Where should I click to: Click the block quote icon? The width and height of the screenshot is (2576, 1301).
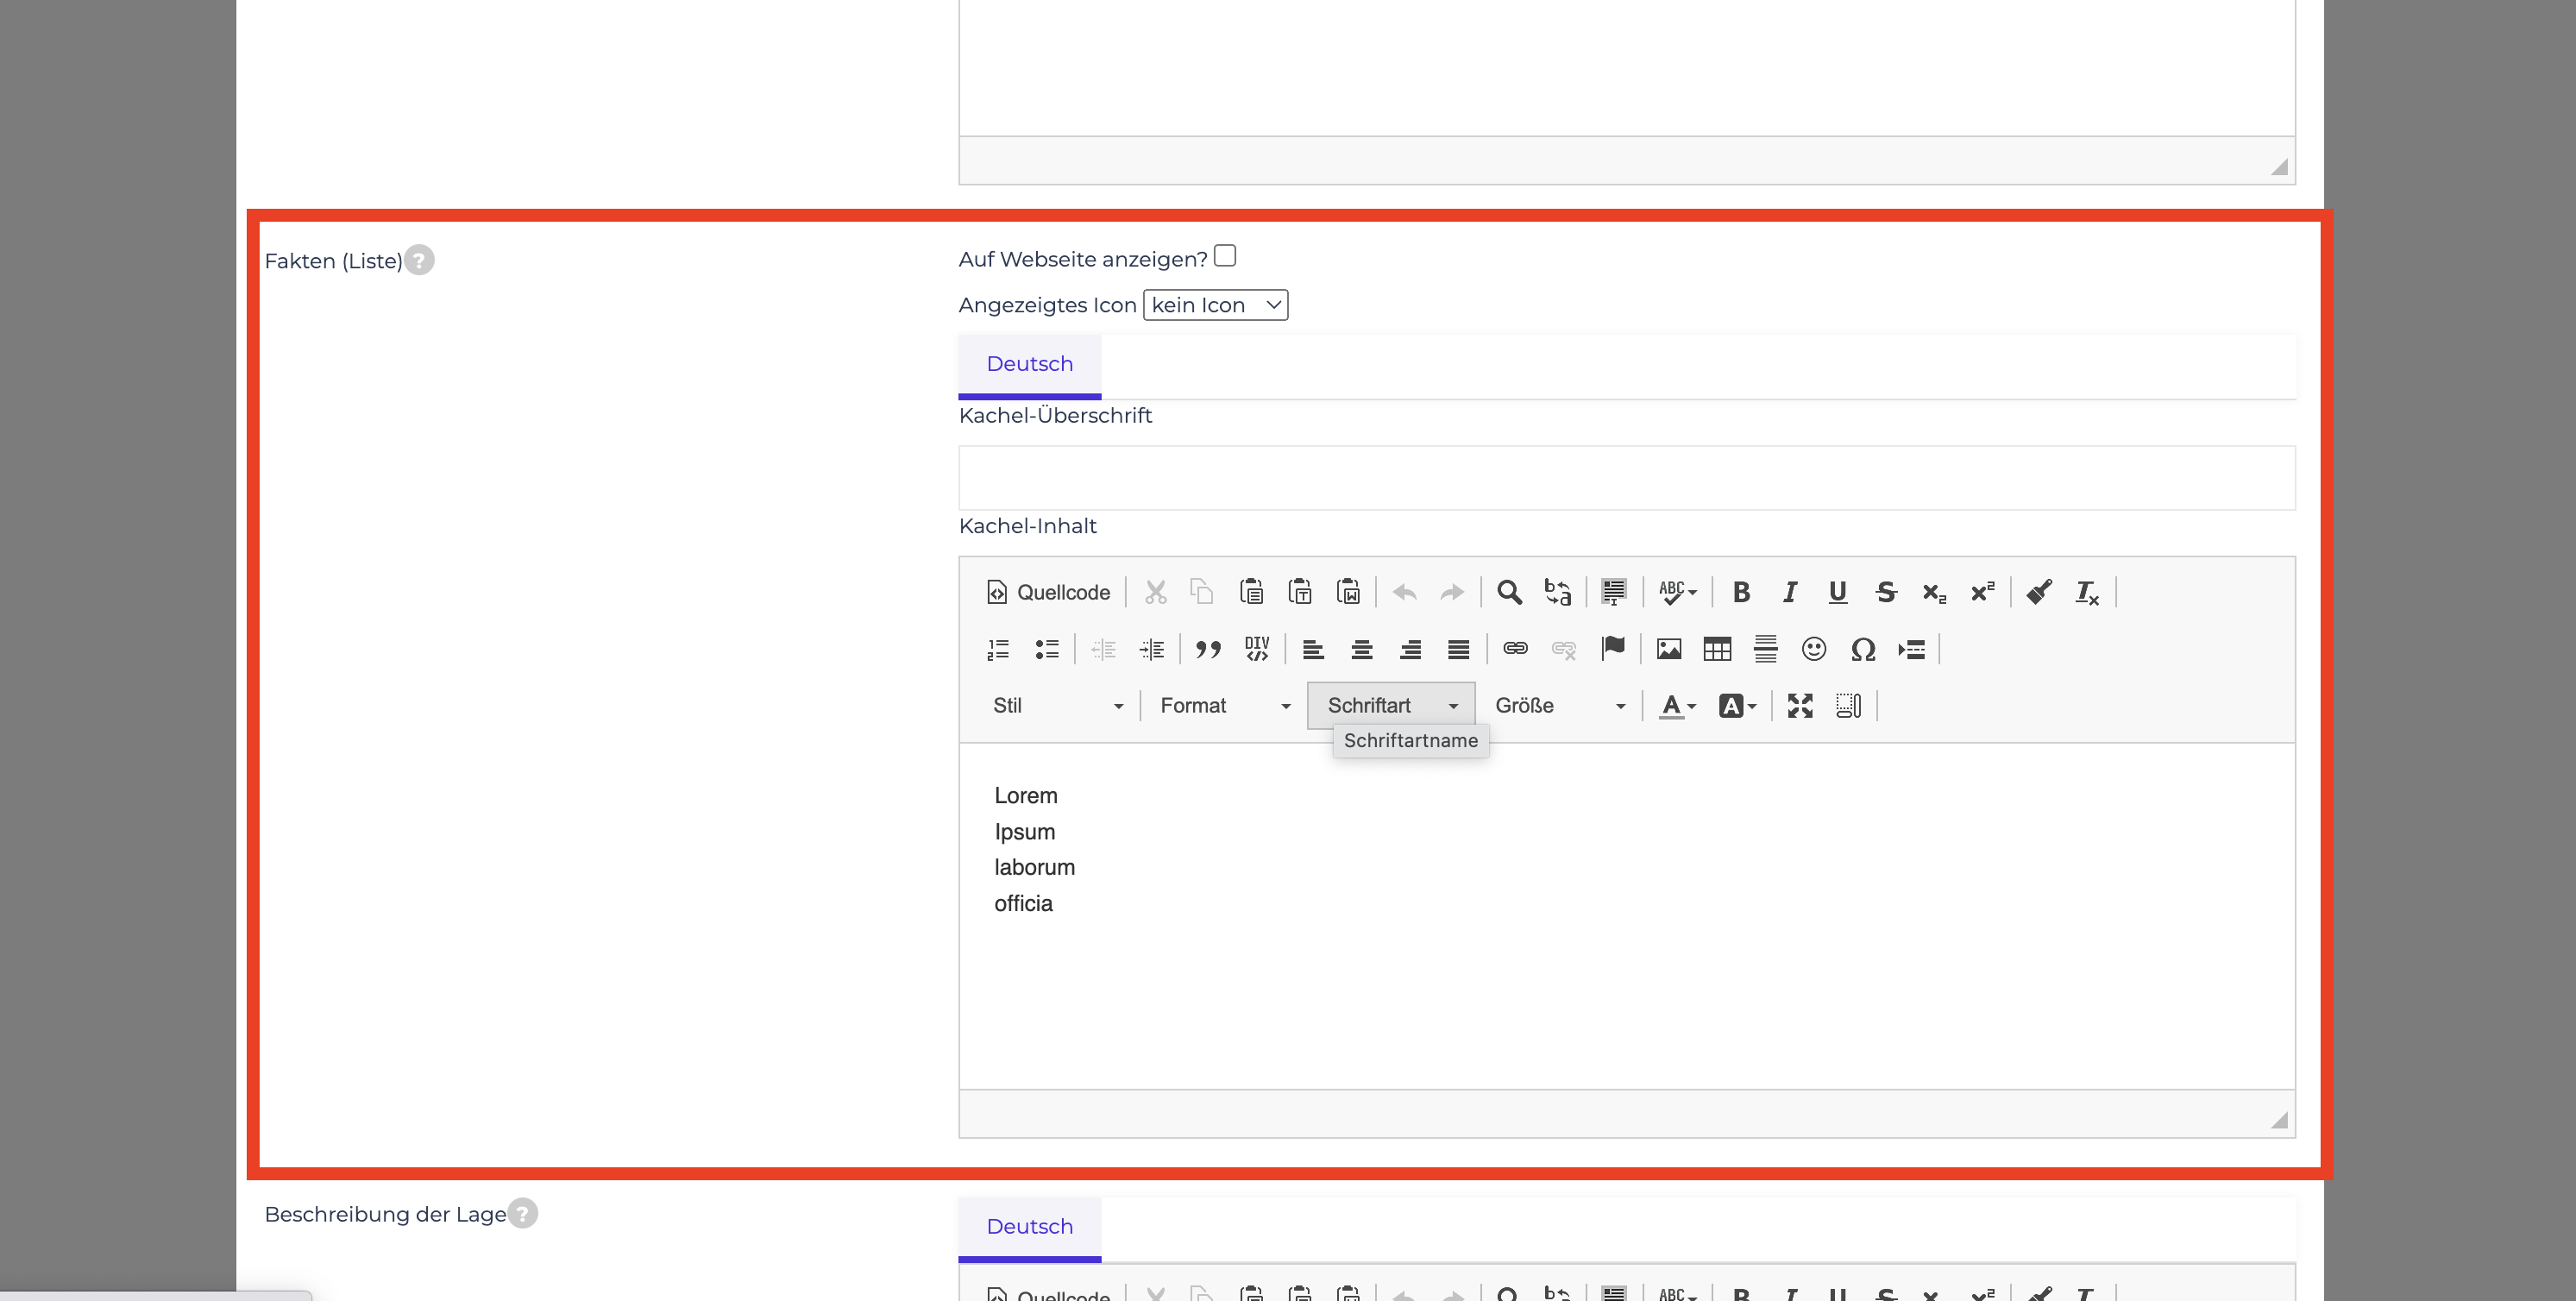click(1208, 649)
